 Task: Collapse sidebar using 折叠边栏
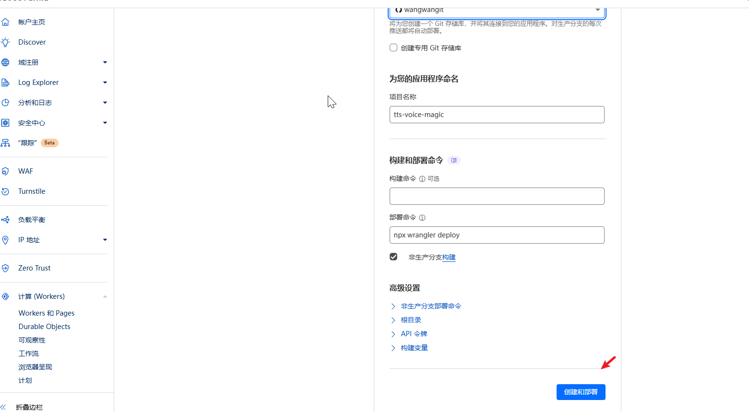point(29,407)
